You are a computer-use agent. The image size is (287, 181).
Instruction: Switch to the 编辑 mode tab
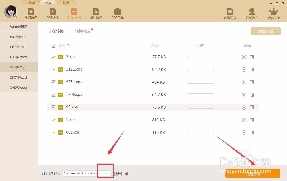tap(66, 3)
